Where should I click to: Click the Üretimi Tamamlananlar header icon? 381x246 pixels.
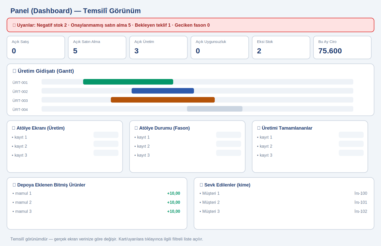tap(259, 128)
